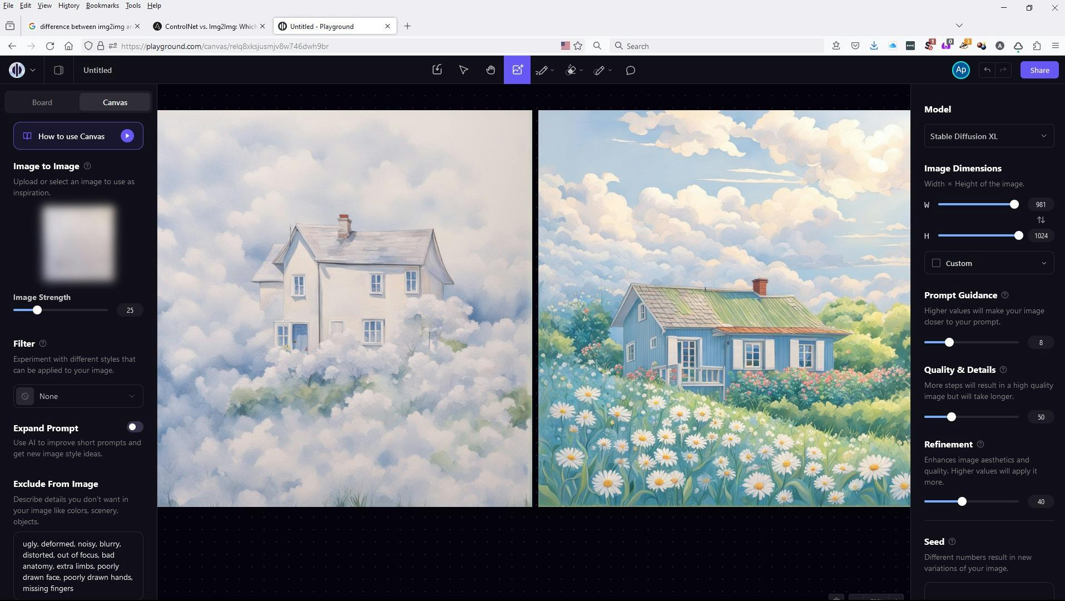The image size is (1065, 601).
Task: Select the hand pan tool
Action: click(491, 70)
